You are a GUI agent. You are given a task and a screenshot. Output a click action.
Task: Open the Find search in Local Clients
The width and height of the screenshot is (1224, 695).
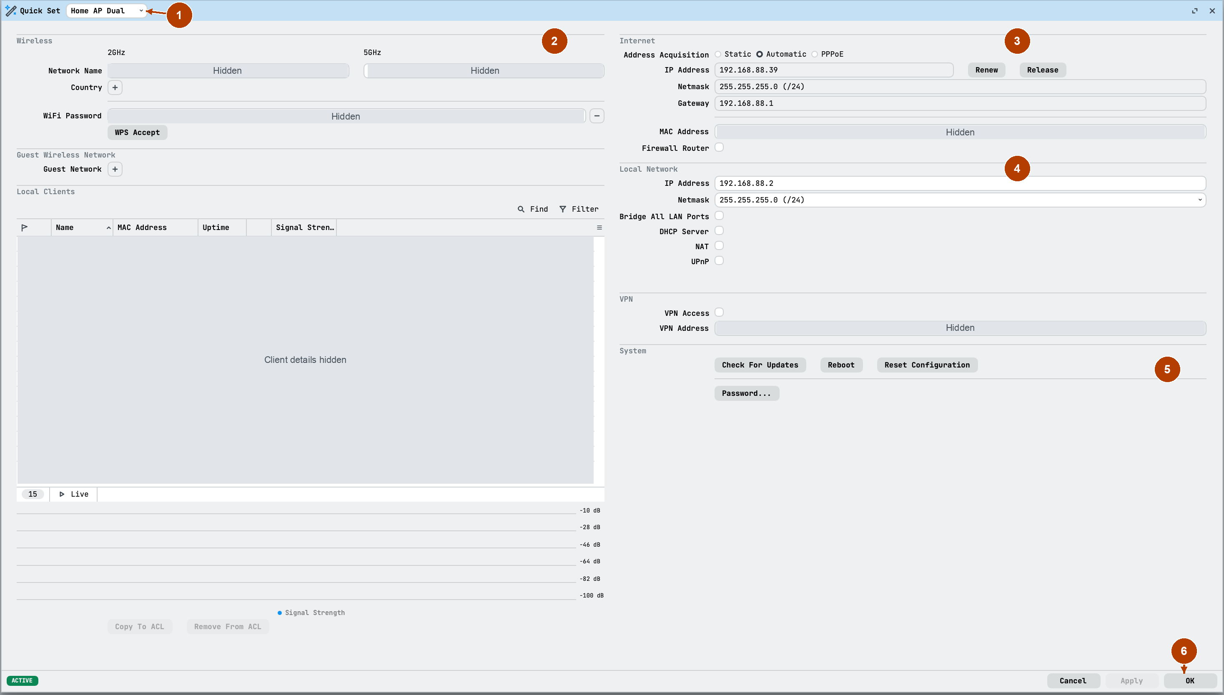coord(533,209)
